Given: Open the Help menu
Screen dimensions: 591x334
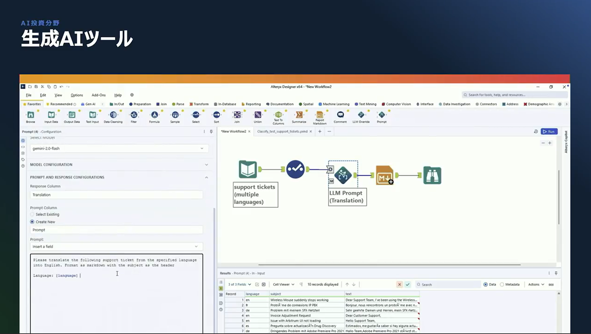Looking at the screenshot, I should click(118, 95).
